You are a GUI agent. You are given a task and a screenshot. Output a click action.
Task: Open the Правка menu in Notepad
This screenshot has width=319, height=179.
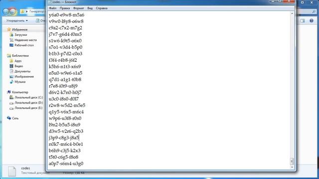(x=65, y=8)
